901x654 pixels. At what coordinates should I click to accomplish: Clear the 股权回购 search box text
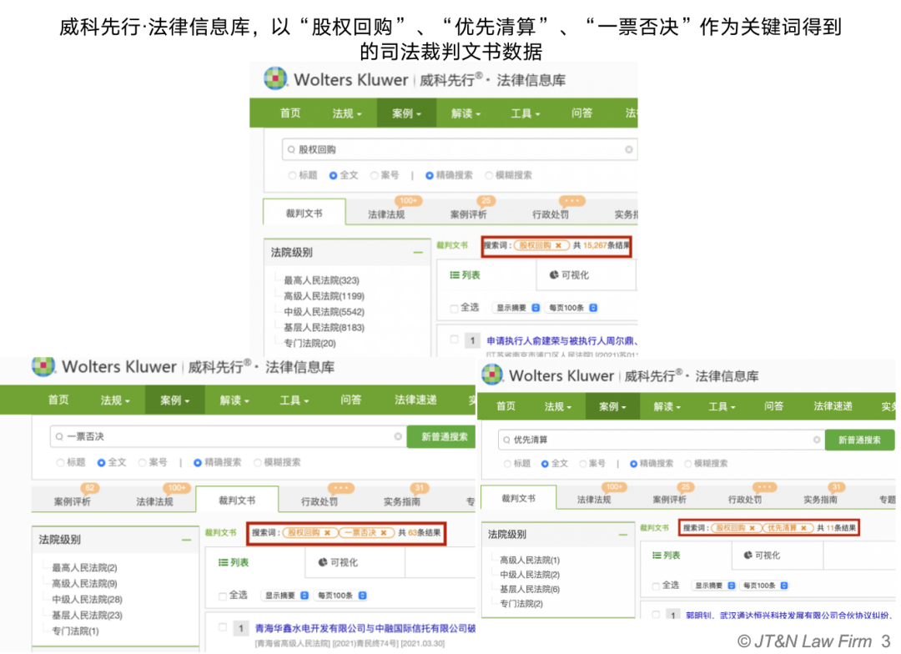pyautogui.click(x=628, y=150)
